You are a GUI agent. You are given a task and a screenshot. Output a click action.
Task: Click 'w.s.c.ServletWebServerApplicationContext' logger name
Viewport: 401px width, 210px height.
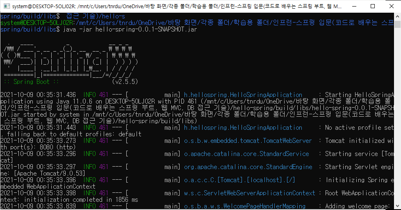click(250, 193)
